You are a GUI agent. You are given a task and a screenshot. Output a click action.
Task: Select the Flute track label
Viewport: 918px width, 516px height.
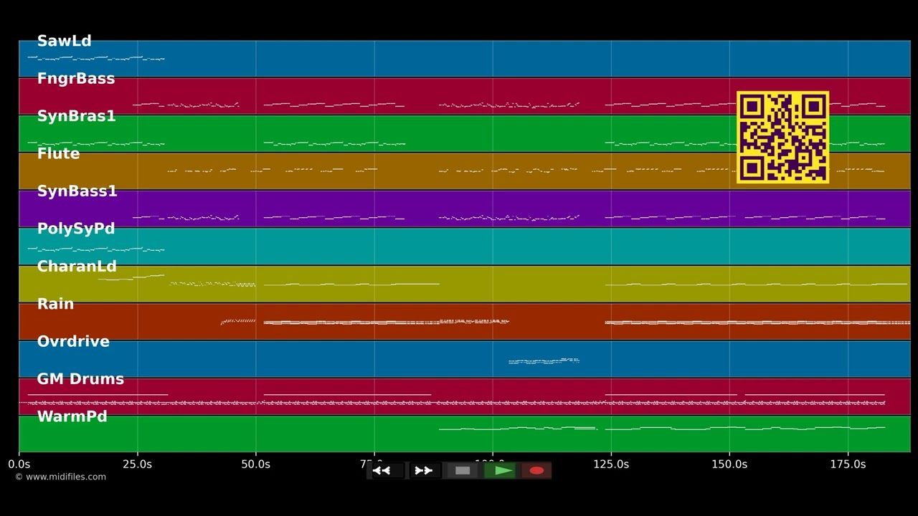[58, 153]
